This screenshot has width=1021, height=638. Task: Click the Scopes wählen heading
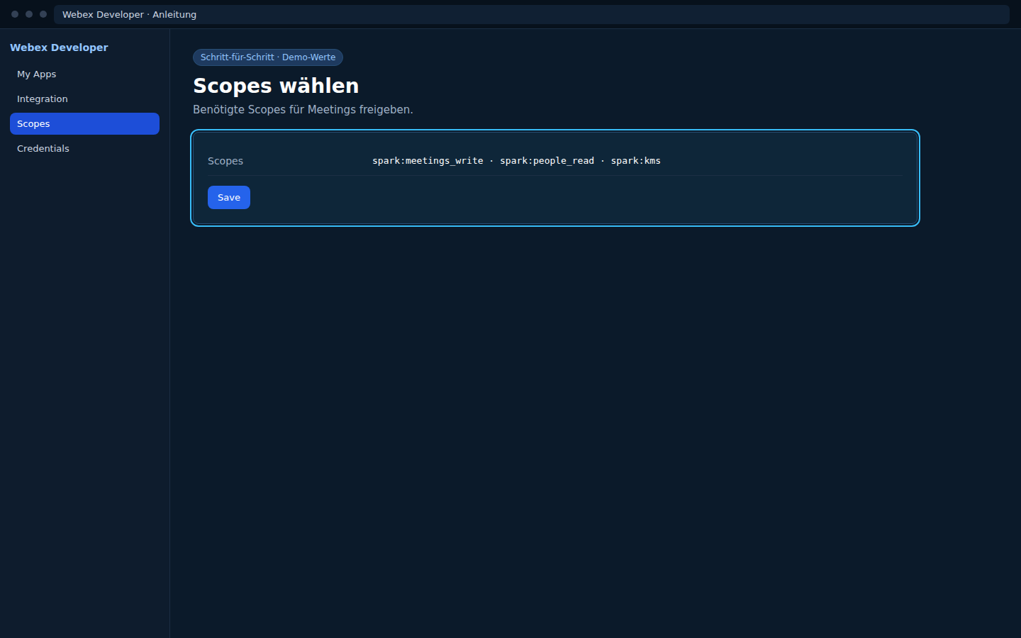click(x=276, y=86)
